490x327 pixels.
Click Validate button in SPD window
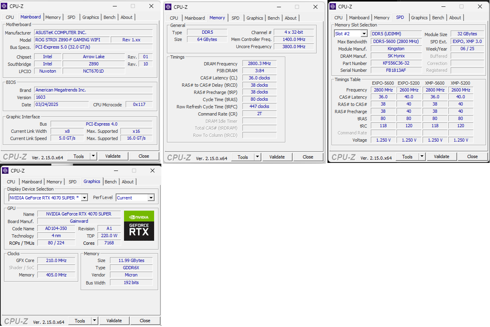pyautogui.click(x=442, y=156)
